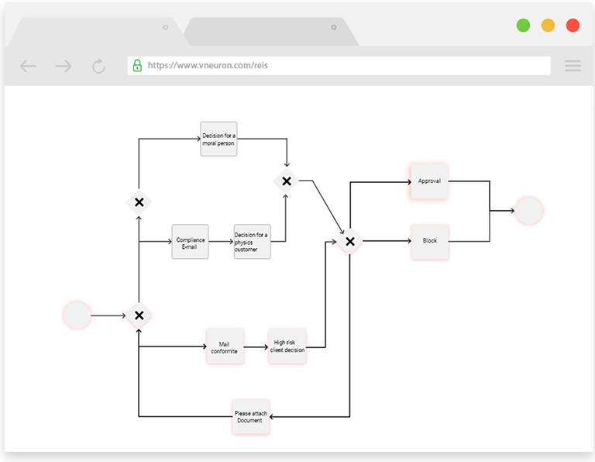Select the Please attach Document task
This screenshot has width=595, height=462.
[x=251, y=417]
